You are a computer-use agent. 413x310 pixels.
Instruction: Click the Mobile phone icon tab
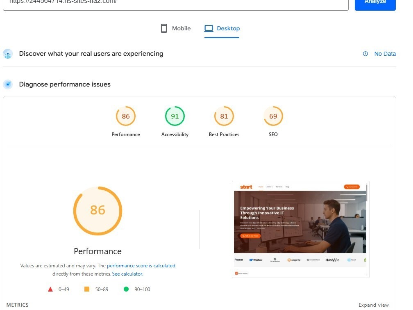click(x=163, y=28)
